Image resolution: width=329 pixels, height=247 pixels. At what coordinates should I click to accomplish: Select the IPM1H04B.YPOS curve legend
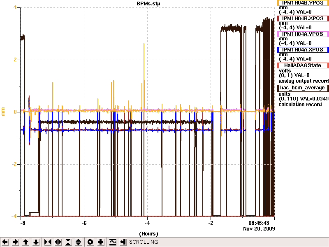tap(303, 3)
